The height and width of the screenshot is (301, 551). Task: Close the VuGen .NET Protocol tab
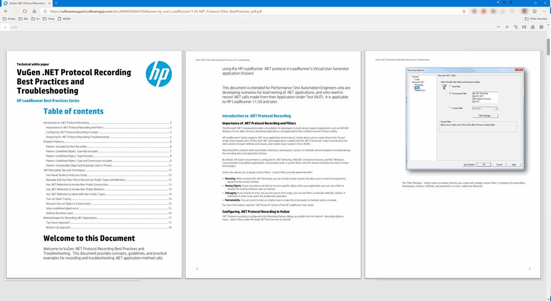tap(49, 3)
